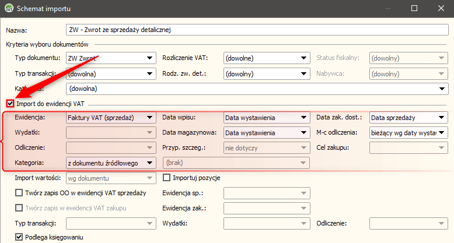454x243 pixels.
Task: Minimize the Schemat importu window
Action: (x=387, y=9)
